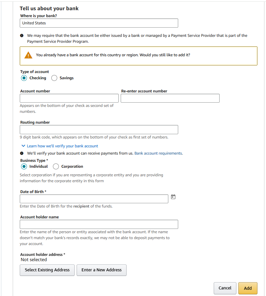The width and height of the screenshot is (266, 296).
Task: Click the Date of Birth text field
Action: (94, 199)
